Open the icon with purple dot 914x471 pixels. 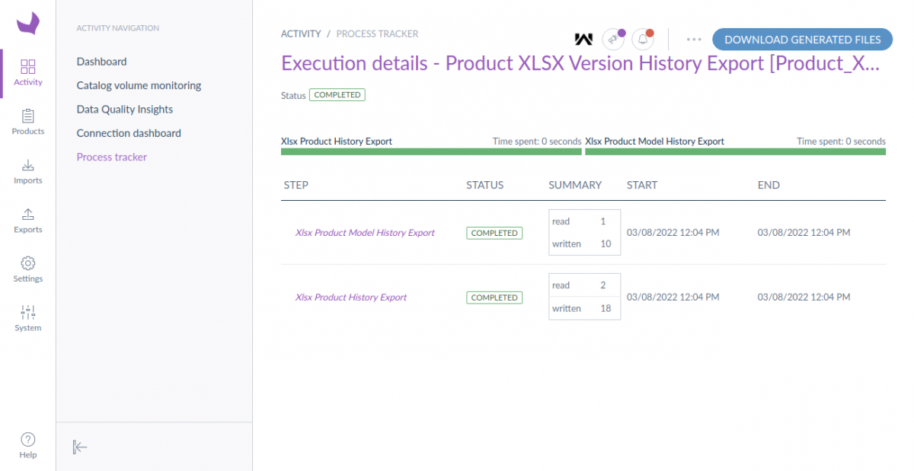point(612,39)
